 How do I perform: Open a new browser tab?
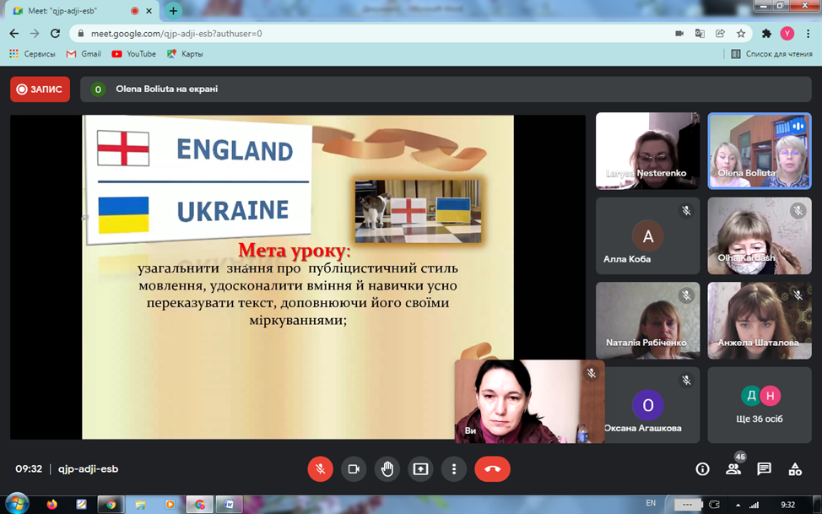(173, 10)
